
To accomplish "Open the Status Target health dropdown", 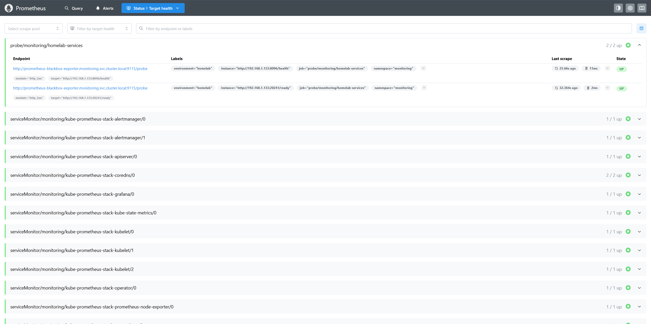I will (x=153, y=8).
